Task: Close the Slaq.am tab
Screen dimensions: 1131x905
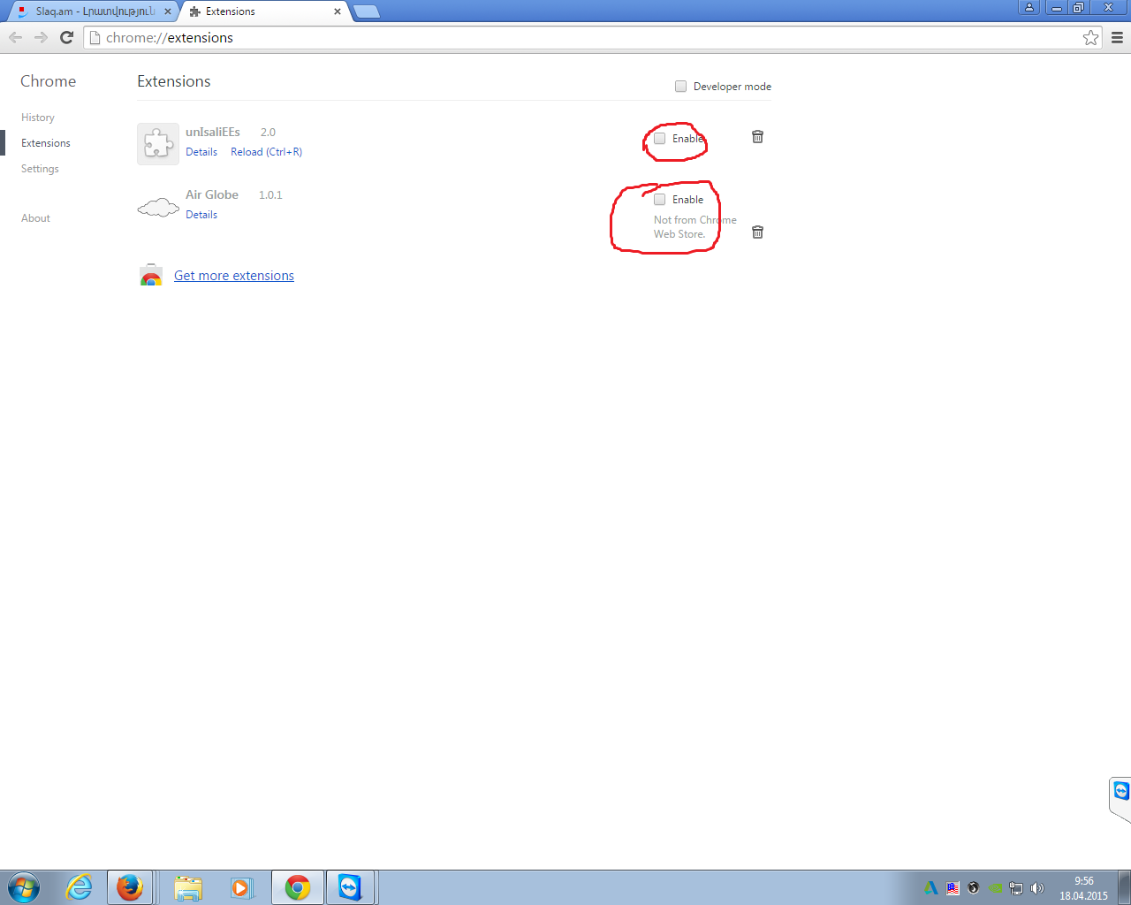Action: pyautogui.click(x=168, y=11)
